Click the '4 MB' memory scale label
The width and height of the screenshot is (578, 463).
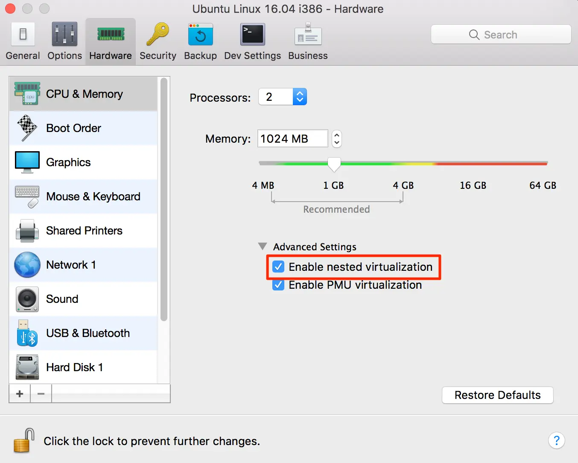(263, 185)
